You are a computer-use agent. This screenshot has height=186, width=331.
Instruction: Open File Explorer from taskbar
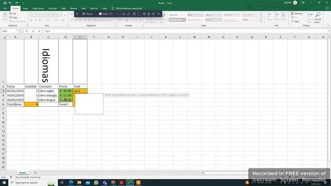[x=79, y=182]
